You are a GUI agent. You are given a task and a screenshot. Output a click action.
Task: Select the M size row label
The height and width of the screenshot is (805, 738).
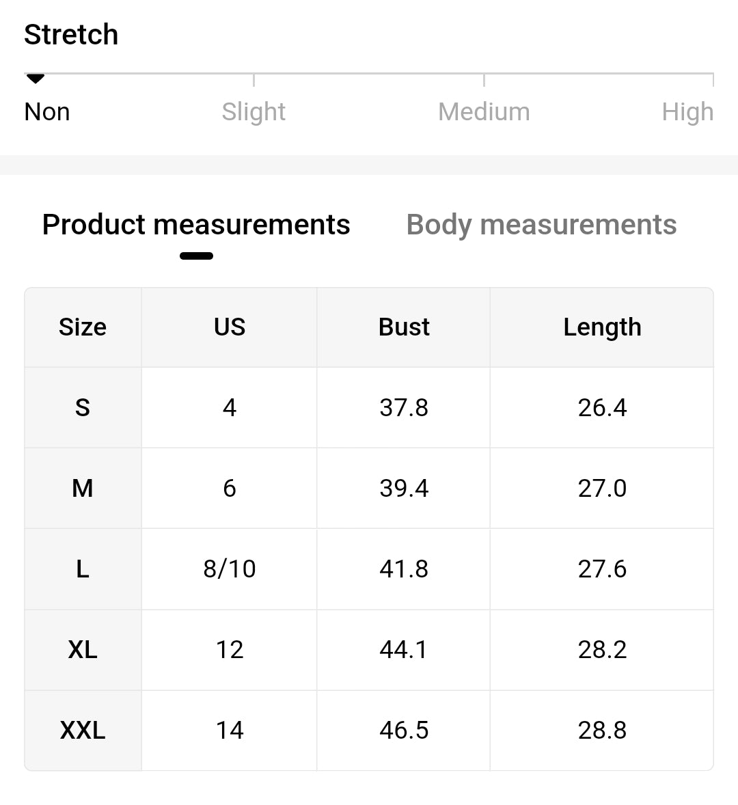pyautogui.click(x=83, y=489)
